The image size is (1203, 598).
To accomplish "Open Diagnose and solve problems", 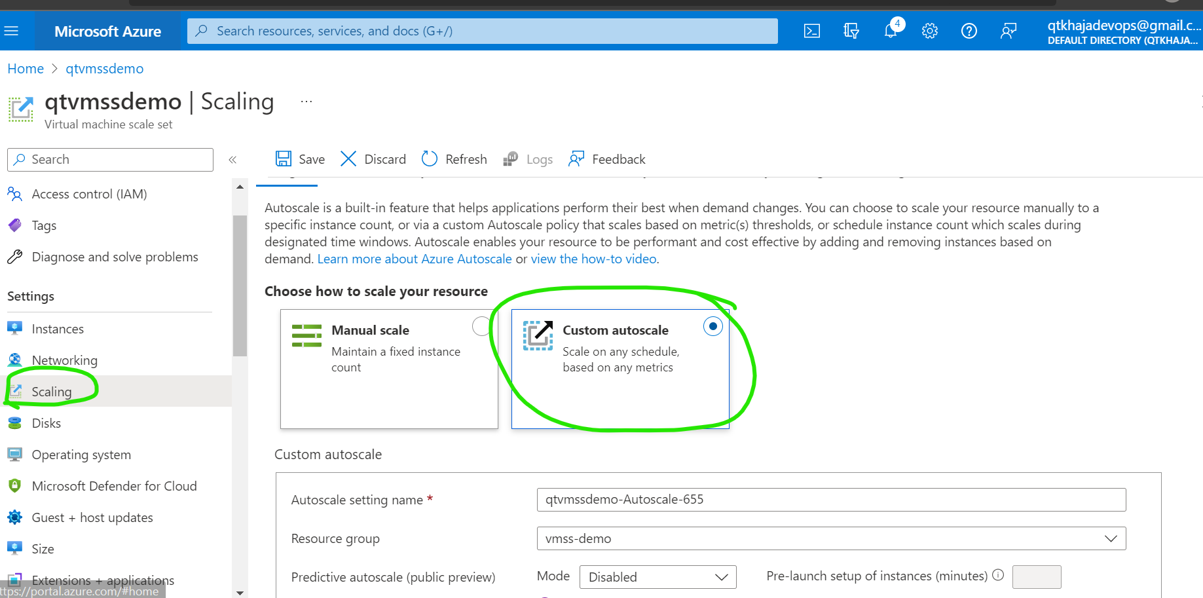I will click(x=115, y=257).
